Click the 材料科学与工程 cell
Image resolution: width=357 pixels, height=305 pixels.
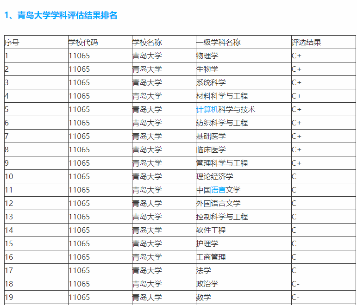click(244, 96)
